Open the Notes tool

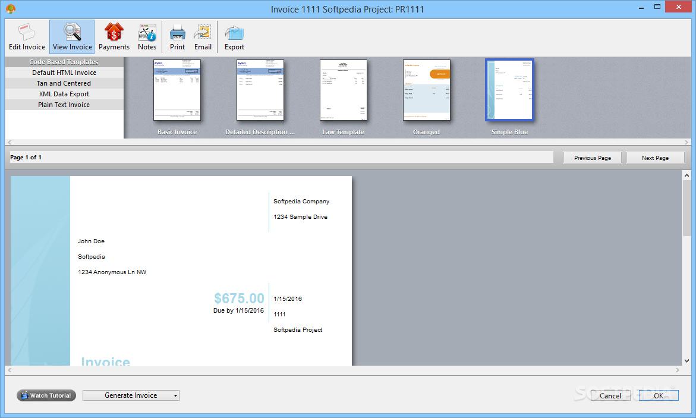147,37
